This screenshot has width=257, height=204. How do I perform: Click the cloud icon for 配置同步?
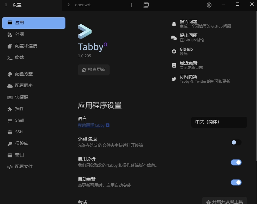click(x=10, y=86)
